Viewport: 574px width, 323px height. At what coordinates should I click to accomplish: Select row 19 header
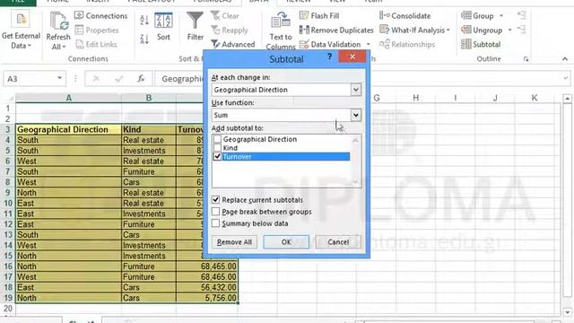[x=8, y=298]
